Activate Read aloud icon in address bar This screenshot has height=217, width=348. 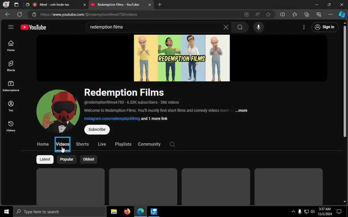(x=257, y=14)
